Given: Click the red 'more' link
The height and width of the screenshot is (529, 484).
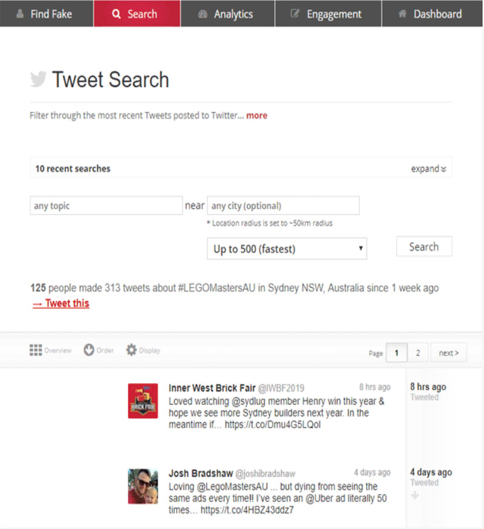Looking at the screenshot, I should point(257,116).
